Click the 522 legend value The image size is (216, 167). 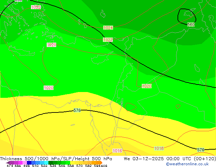click(44, 166)
